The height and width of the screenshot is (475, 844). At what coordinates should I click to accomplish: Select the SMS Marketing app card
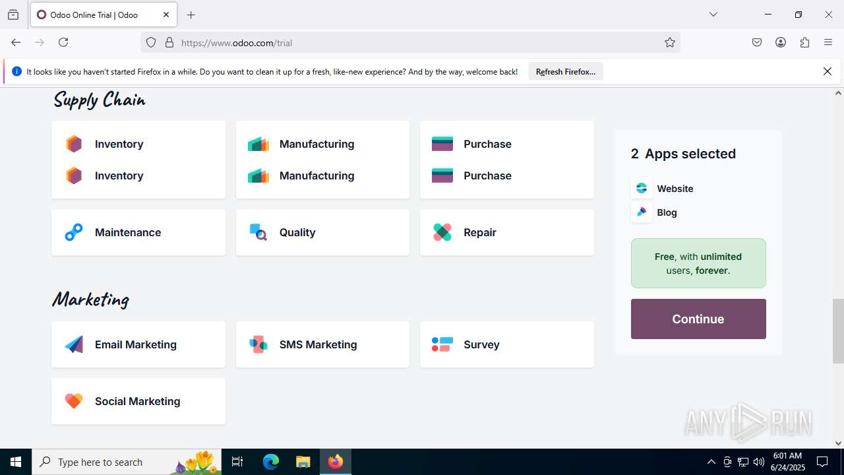tap(322, 344)
